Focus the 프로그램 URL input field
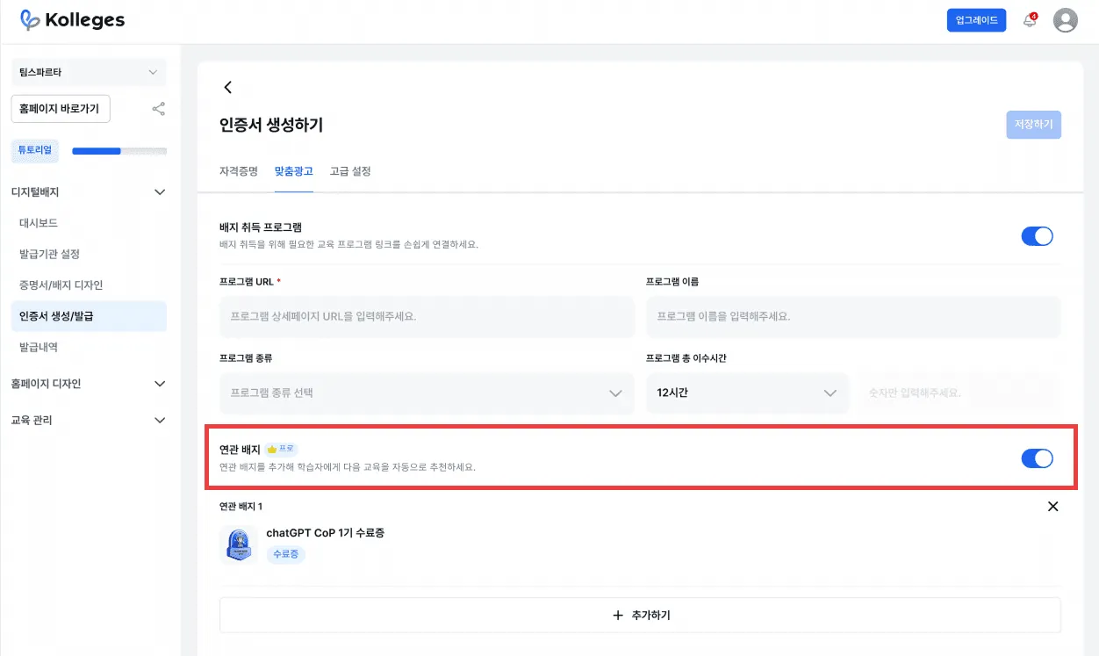 (427, 316)
